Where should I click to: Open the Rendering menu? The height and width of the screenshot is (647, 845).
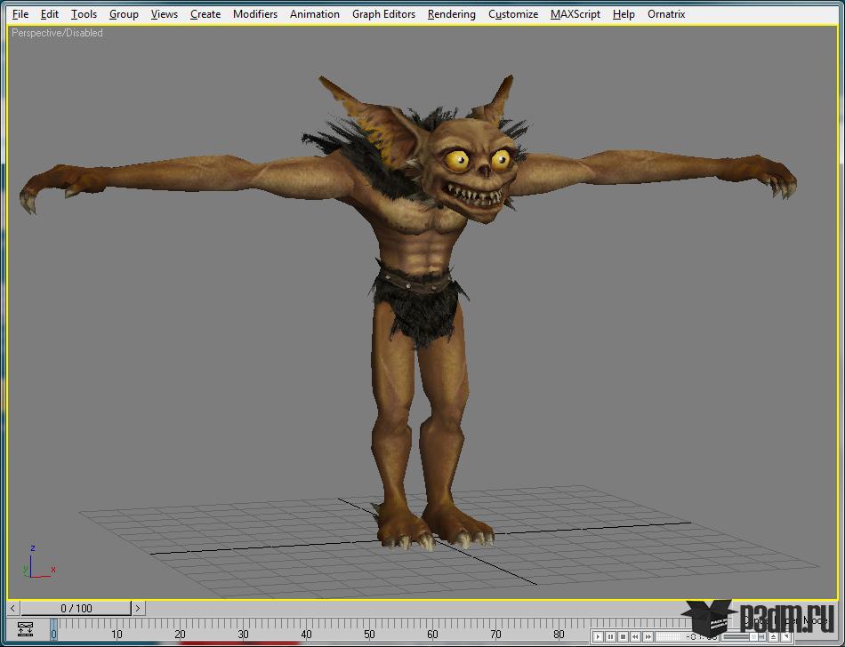451,14
